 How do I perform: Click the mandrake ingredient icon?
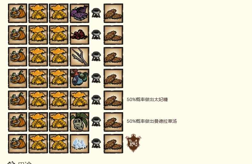[79, 122]
